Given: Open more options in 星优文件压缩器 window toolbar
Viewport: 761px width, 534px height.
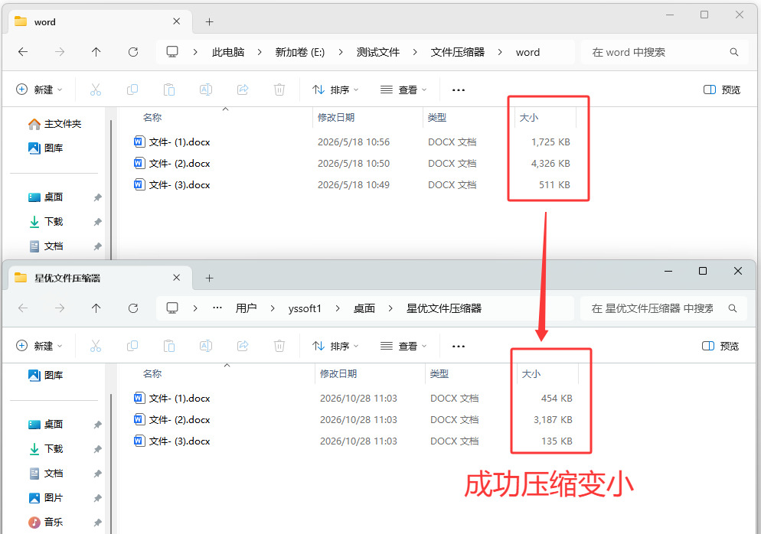Looking at the screenshot, I should pyautogui.click(x=458, y=347).
